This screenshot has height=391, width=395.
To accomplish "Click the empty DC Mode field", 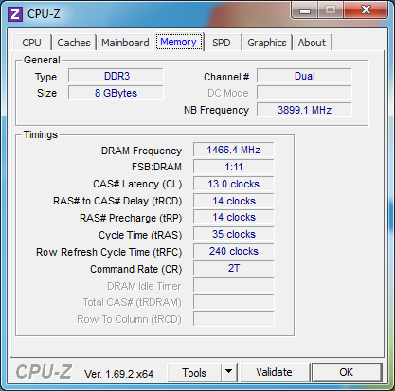I will click(x=304, y=93).
